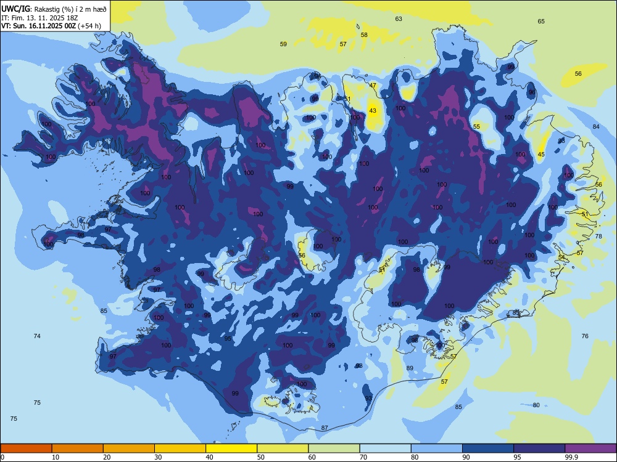
Task: Click the legend tick label '50'
Action: tap(261, 457)
